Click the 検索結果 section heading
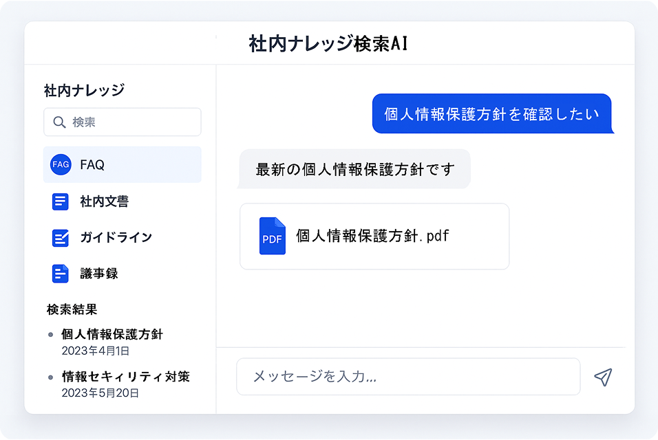658x440 pixels. 71,309
